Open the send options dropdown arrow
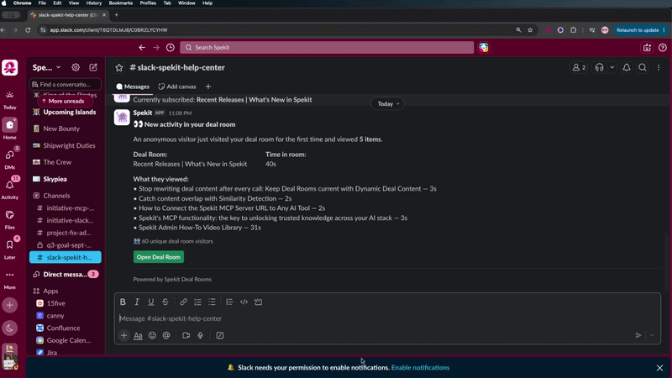 (x=652, y=335)
